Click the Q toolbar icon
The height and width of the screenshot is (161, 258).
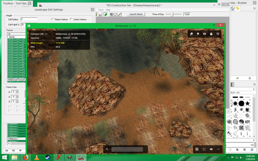click(x=111, y=14)
